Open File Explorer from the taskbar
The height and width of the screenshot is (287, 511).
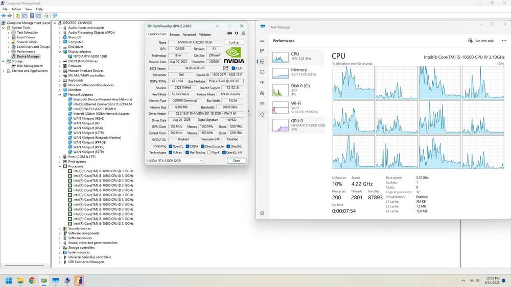[20, 280]
